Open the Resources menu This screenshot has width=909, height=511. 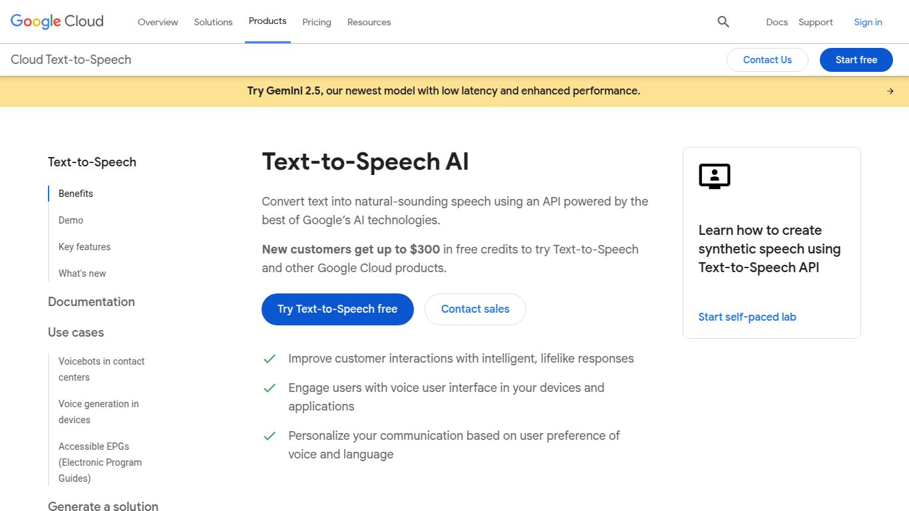[369, 22]
